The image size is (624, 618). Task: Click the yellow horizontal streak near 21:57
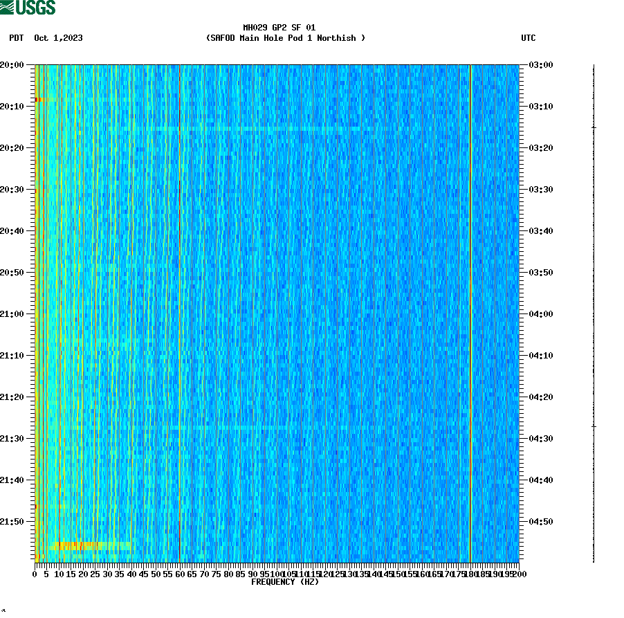coord(83,547)
